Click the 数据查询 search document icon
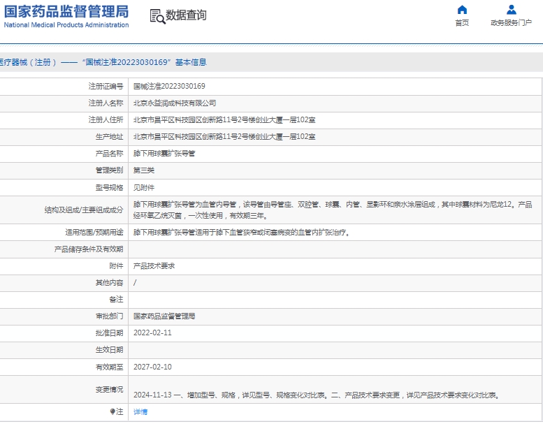The width and height of the screenshot is (543, 424). 157,16
